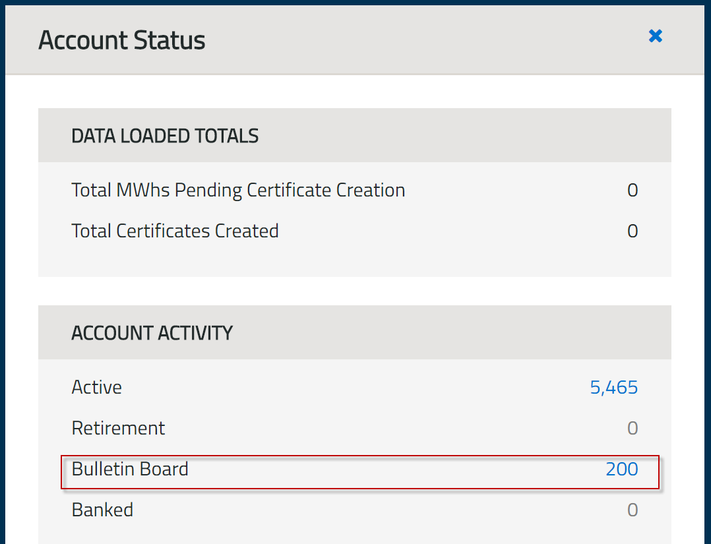Click the Total MWhs Pending value 0

pyautogui.click(x=632, y=191)
